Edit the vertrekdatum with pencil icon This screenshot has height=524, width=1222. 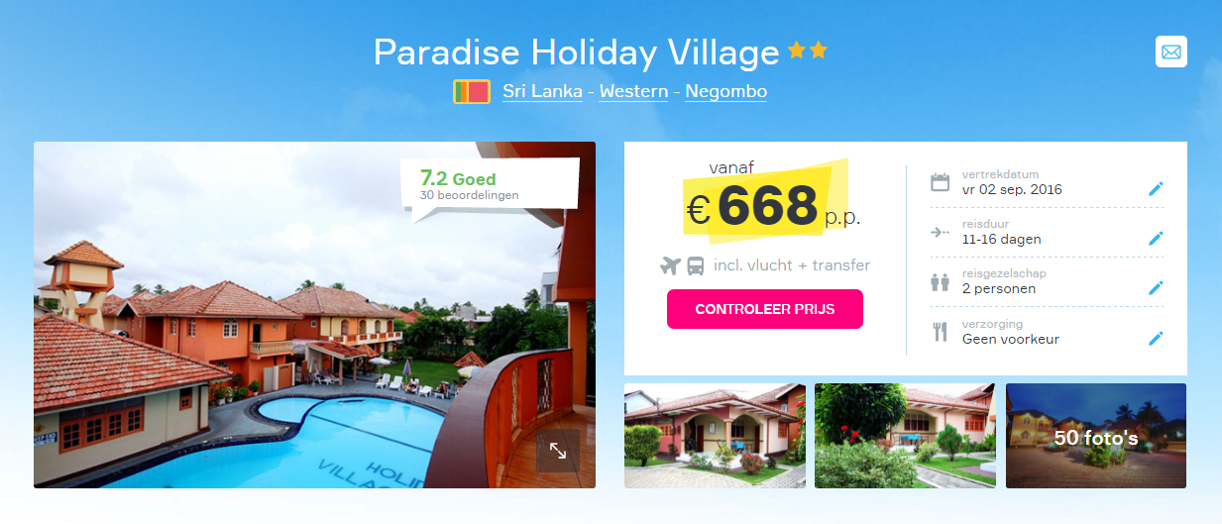coord(1156,188)
